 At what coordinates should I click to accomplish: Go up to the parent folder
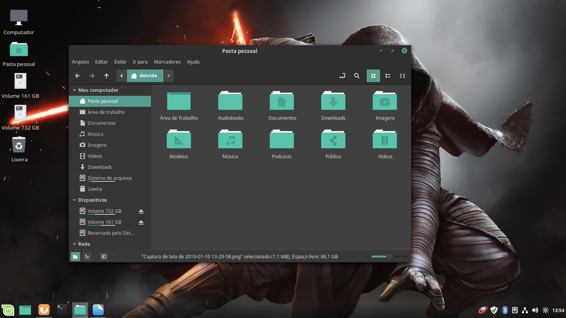point(107,76)
